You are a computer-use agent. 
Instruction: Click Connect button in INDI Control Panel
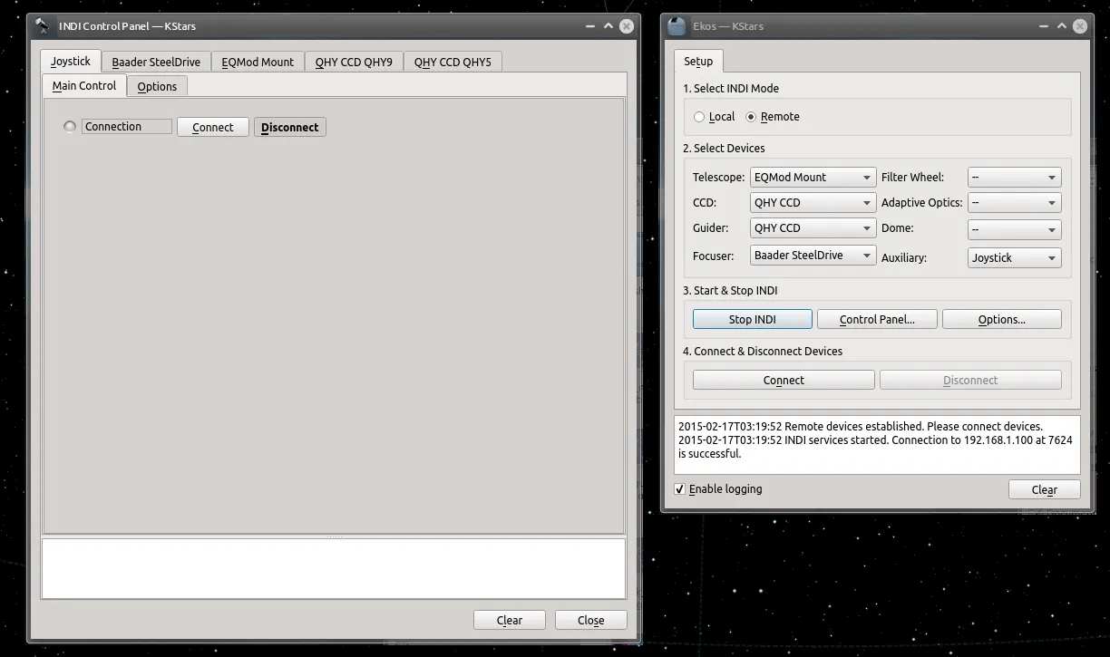click(213, 128)
